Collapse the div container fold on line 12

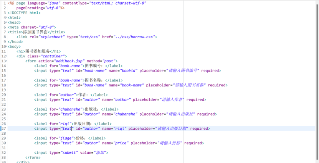point(7,56)
